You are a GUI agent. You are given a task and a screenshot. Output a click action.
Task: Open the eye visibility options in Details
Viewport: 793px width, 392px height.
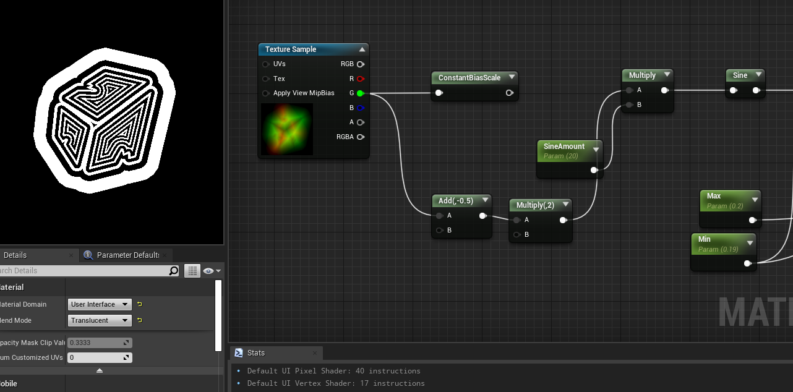coord(211,271)
